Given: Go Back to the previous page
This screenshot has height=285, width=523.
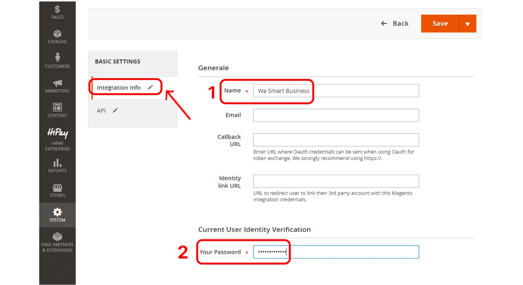Looking at the screenshot, I should point(395,24).
